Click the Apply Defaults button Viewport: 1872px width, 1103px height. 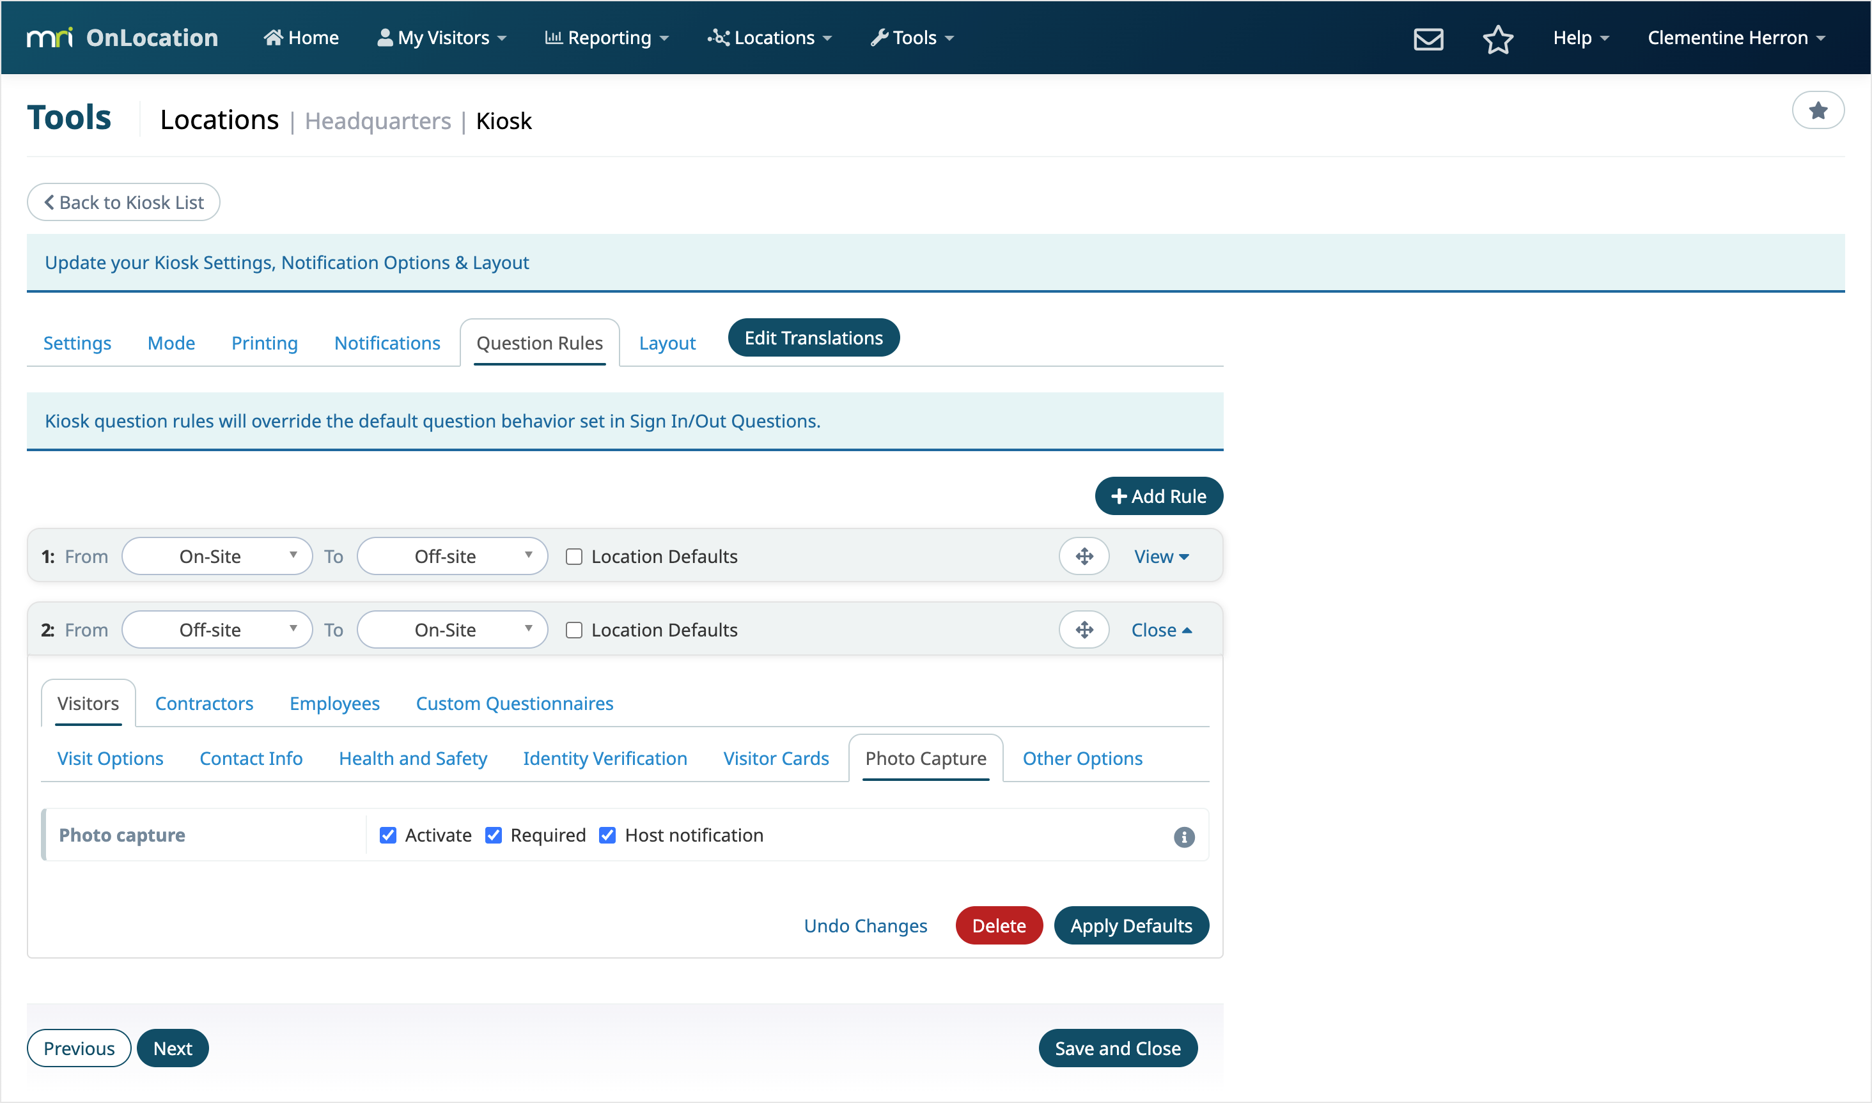[x=1131, y=925]
